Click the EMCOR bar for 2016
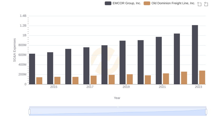 pyautogui.click(x=68, y=66)
